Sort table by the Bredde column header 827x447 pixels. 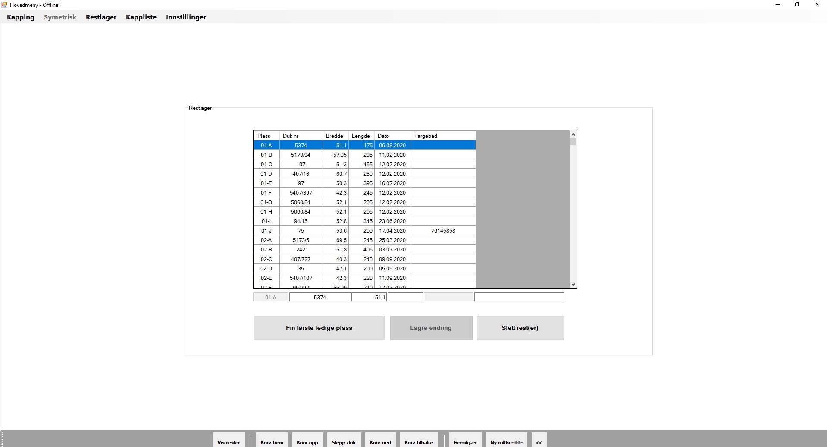335,136
